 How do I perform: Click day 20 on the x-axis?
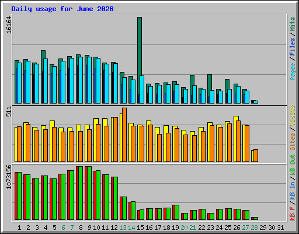pyautogui.click(x=184, y=228)
